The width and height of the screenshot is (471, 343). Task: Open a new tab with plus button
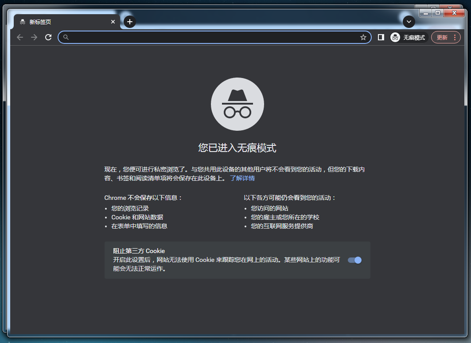[130, 22]
